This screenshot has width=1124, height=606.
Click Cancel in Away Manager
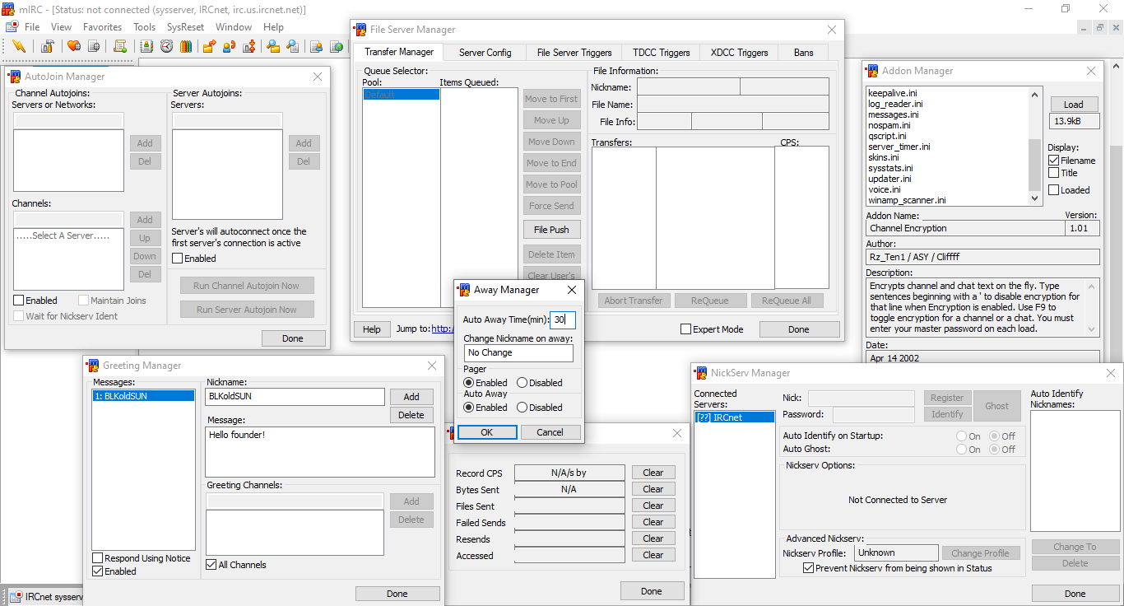[550, 432]
